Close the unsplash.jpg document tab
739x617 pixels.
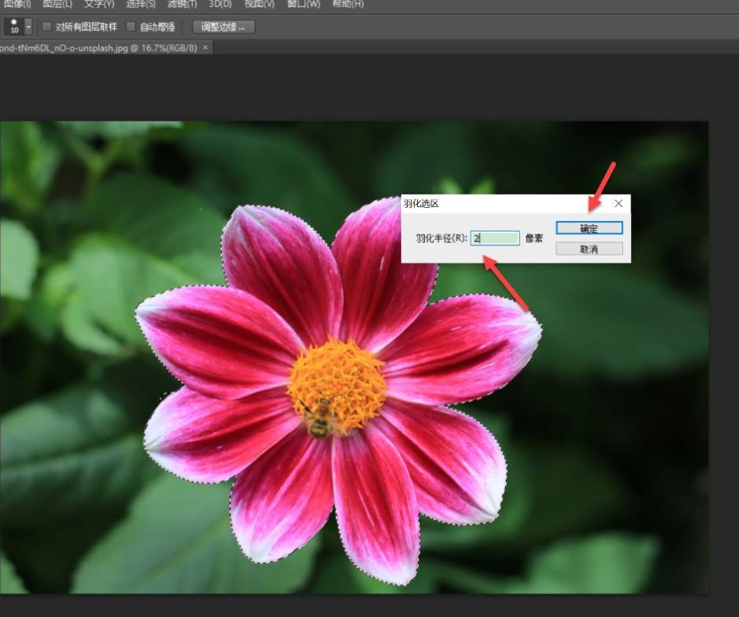click(205, 48)
